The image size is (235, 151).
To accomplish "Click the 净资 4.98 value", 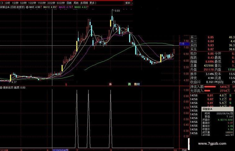I will (x=211, y=78).
